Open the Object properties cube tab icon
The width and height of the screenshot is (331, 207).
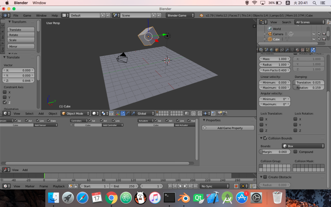(277, 50)
